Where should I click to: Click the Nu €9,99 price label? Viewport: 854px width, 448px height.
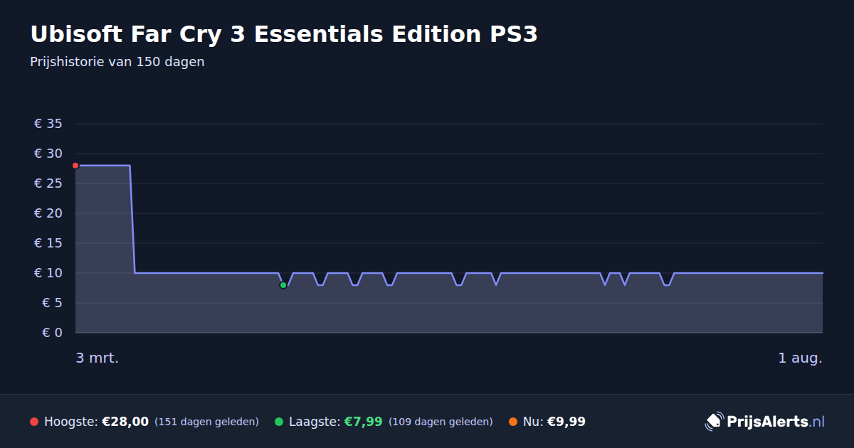[554, 422]
